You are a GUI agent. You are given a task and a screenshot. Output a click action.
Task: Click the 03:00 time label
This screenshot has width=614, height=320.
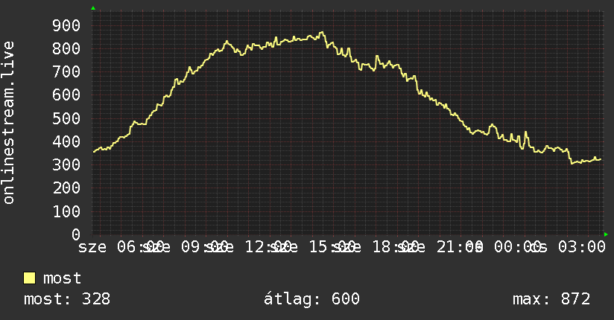pos(581,247)
